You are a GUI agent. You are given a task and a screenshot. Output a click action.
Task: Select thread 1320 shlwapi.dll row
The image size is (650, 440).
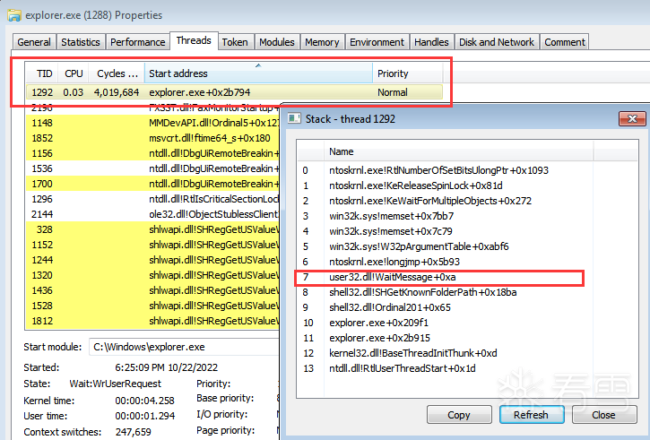click(152, 275)
